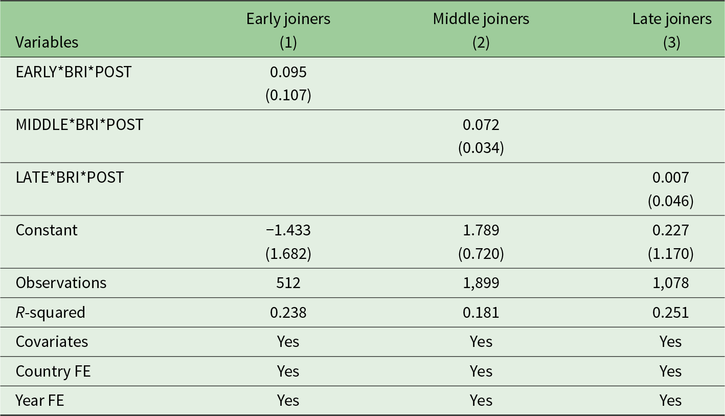
Task: Select the Variables header label
Action: pyautogui.click(x=47, y=42)
